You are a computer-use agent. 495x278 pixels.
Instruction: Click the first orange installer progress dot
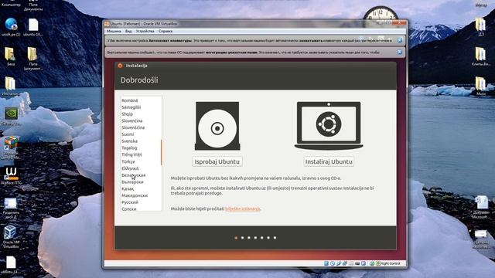pos(236,238)
